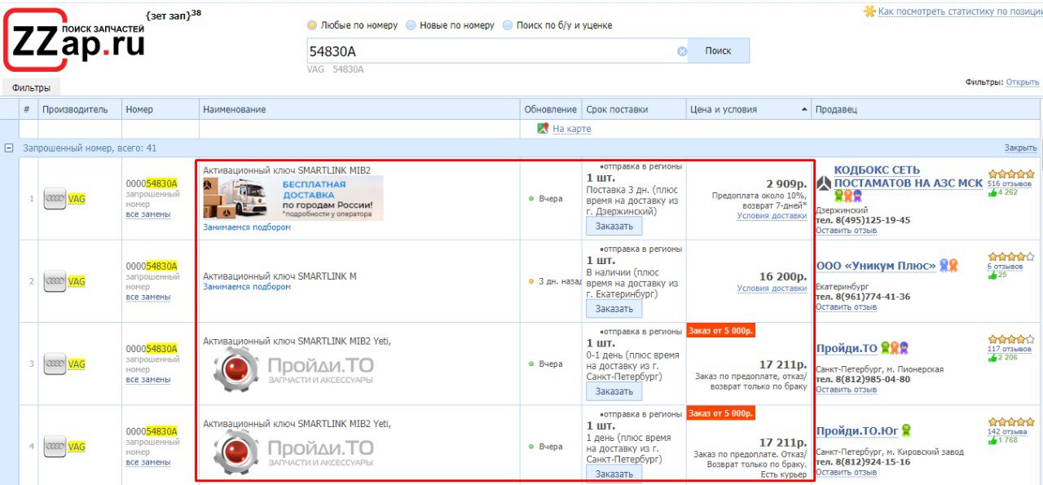Click the КОДБОКС seller logo icon
The width and height of the screenshot is (1043, 485).
click(x=824, y=183)
